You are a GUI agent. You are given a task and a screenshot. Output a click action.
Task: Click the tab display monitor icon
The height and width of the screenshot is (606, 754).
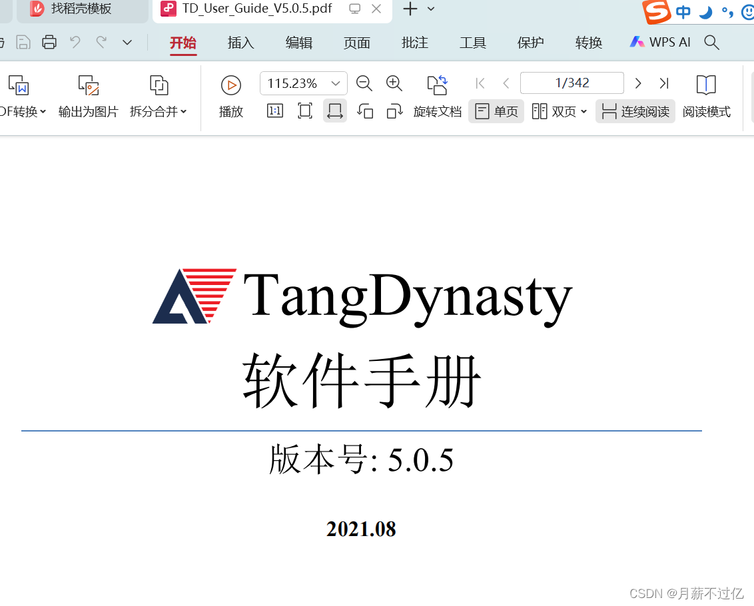[x=355, y=9]
